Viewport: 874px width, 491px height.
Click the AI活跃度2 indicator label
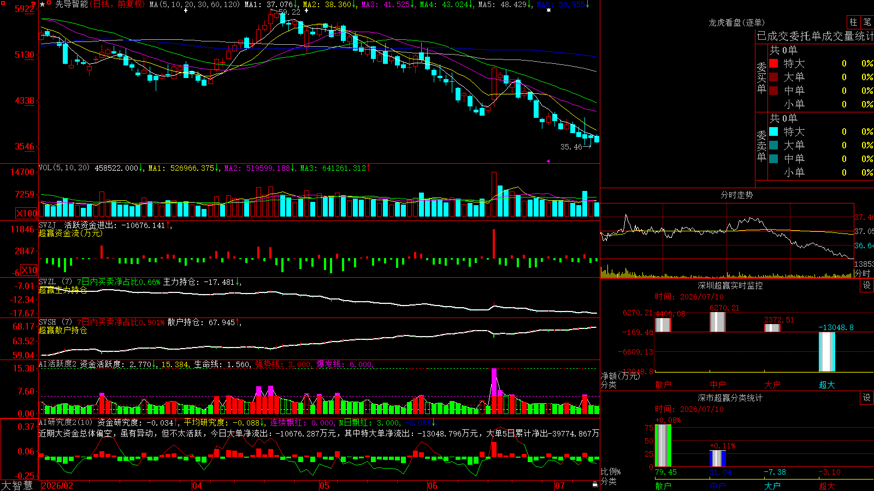coord(58,364)
